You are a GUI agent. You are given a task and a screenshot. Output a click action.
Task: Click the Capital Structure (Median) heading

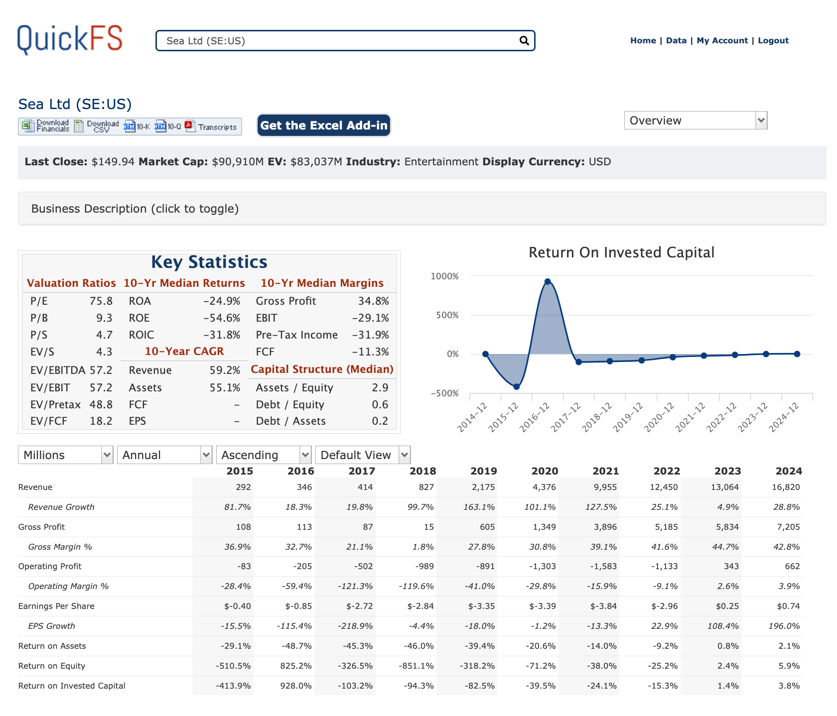pos(322,369)
